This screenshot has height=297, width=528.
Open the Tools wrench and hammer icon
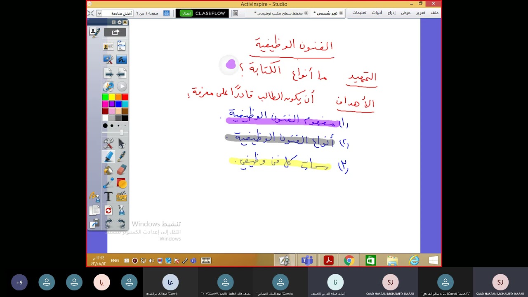(x=108, y=144)
